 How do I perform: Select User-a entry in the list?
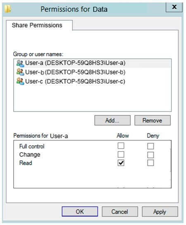pos(92,63)
